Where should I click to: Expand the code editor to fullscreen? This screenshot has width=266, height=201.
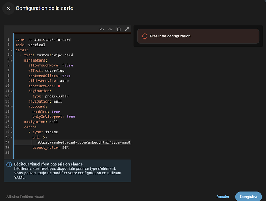(x=127, y=29)
